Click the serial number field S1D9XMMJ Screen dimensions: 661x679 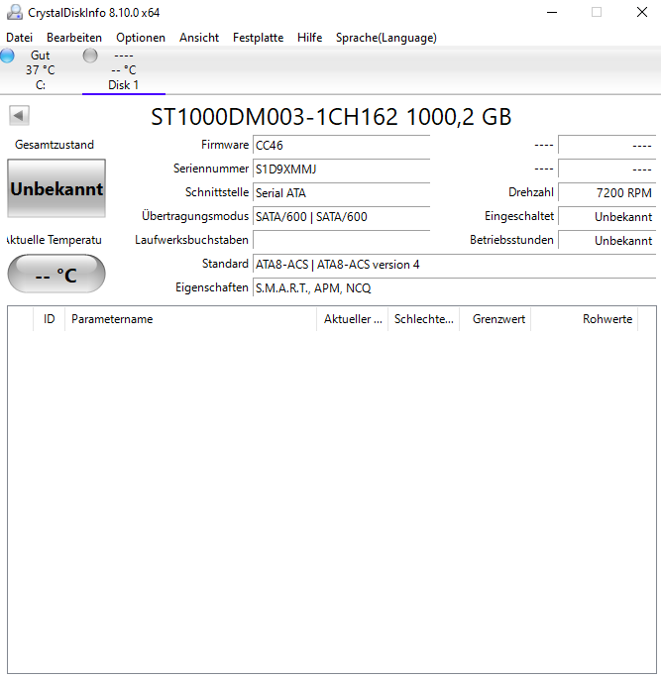click(x=341, y=169)
